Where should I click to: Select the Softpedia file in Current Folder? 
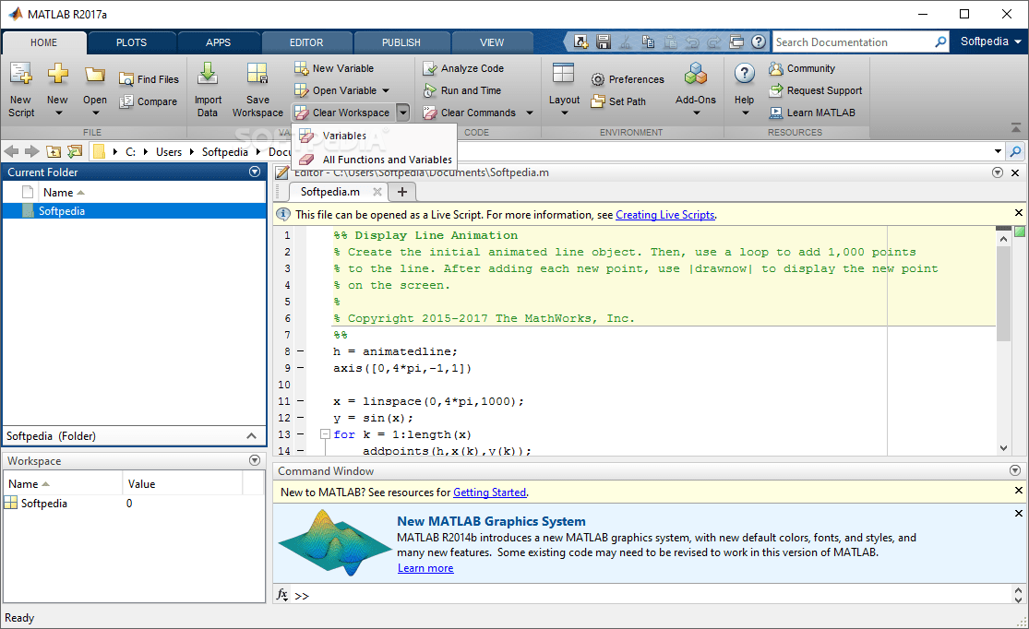coord(134,210)
